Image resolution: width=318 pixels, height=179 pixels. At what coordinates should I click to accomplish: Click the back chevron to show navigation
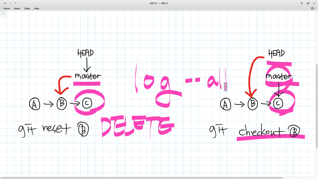coord(3,14)
